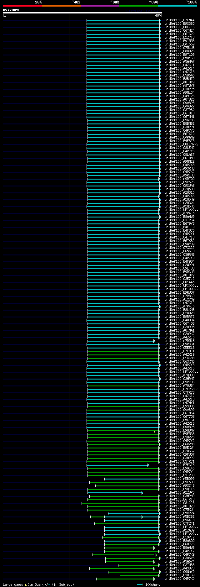Select the UniRef100_A4ZHY1 label
Screen dimensions: 200x587
[179, 403]
